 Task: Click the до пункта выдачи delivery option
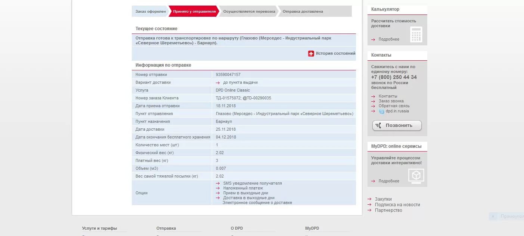coord(241,83)
